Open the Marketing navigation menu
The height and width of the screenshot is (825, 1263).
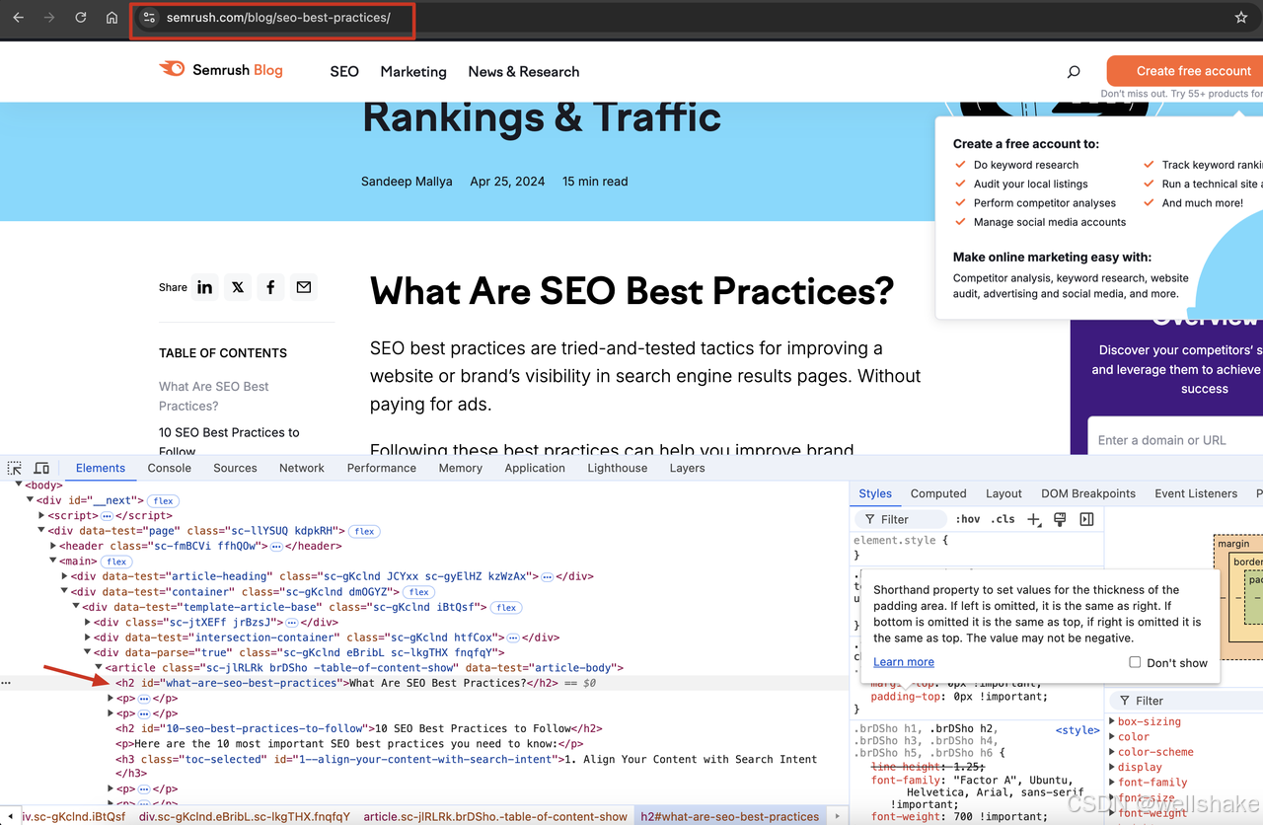click(413, 71)
